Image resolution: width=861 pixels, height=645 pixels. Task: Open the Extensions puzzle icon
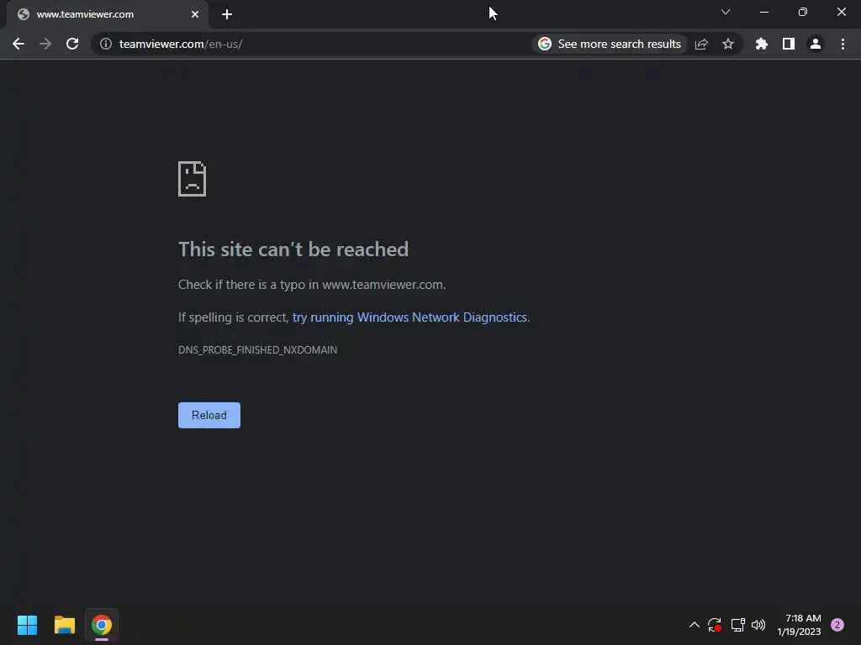762,44
